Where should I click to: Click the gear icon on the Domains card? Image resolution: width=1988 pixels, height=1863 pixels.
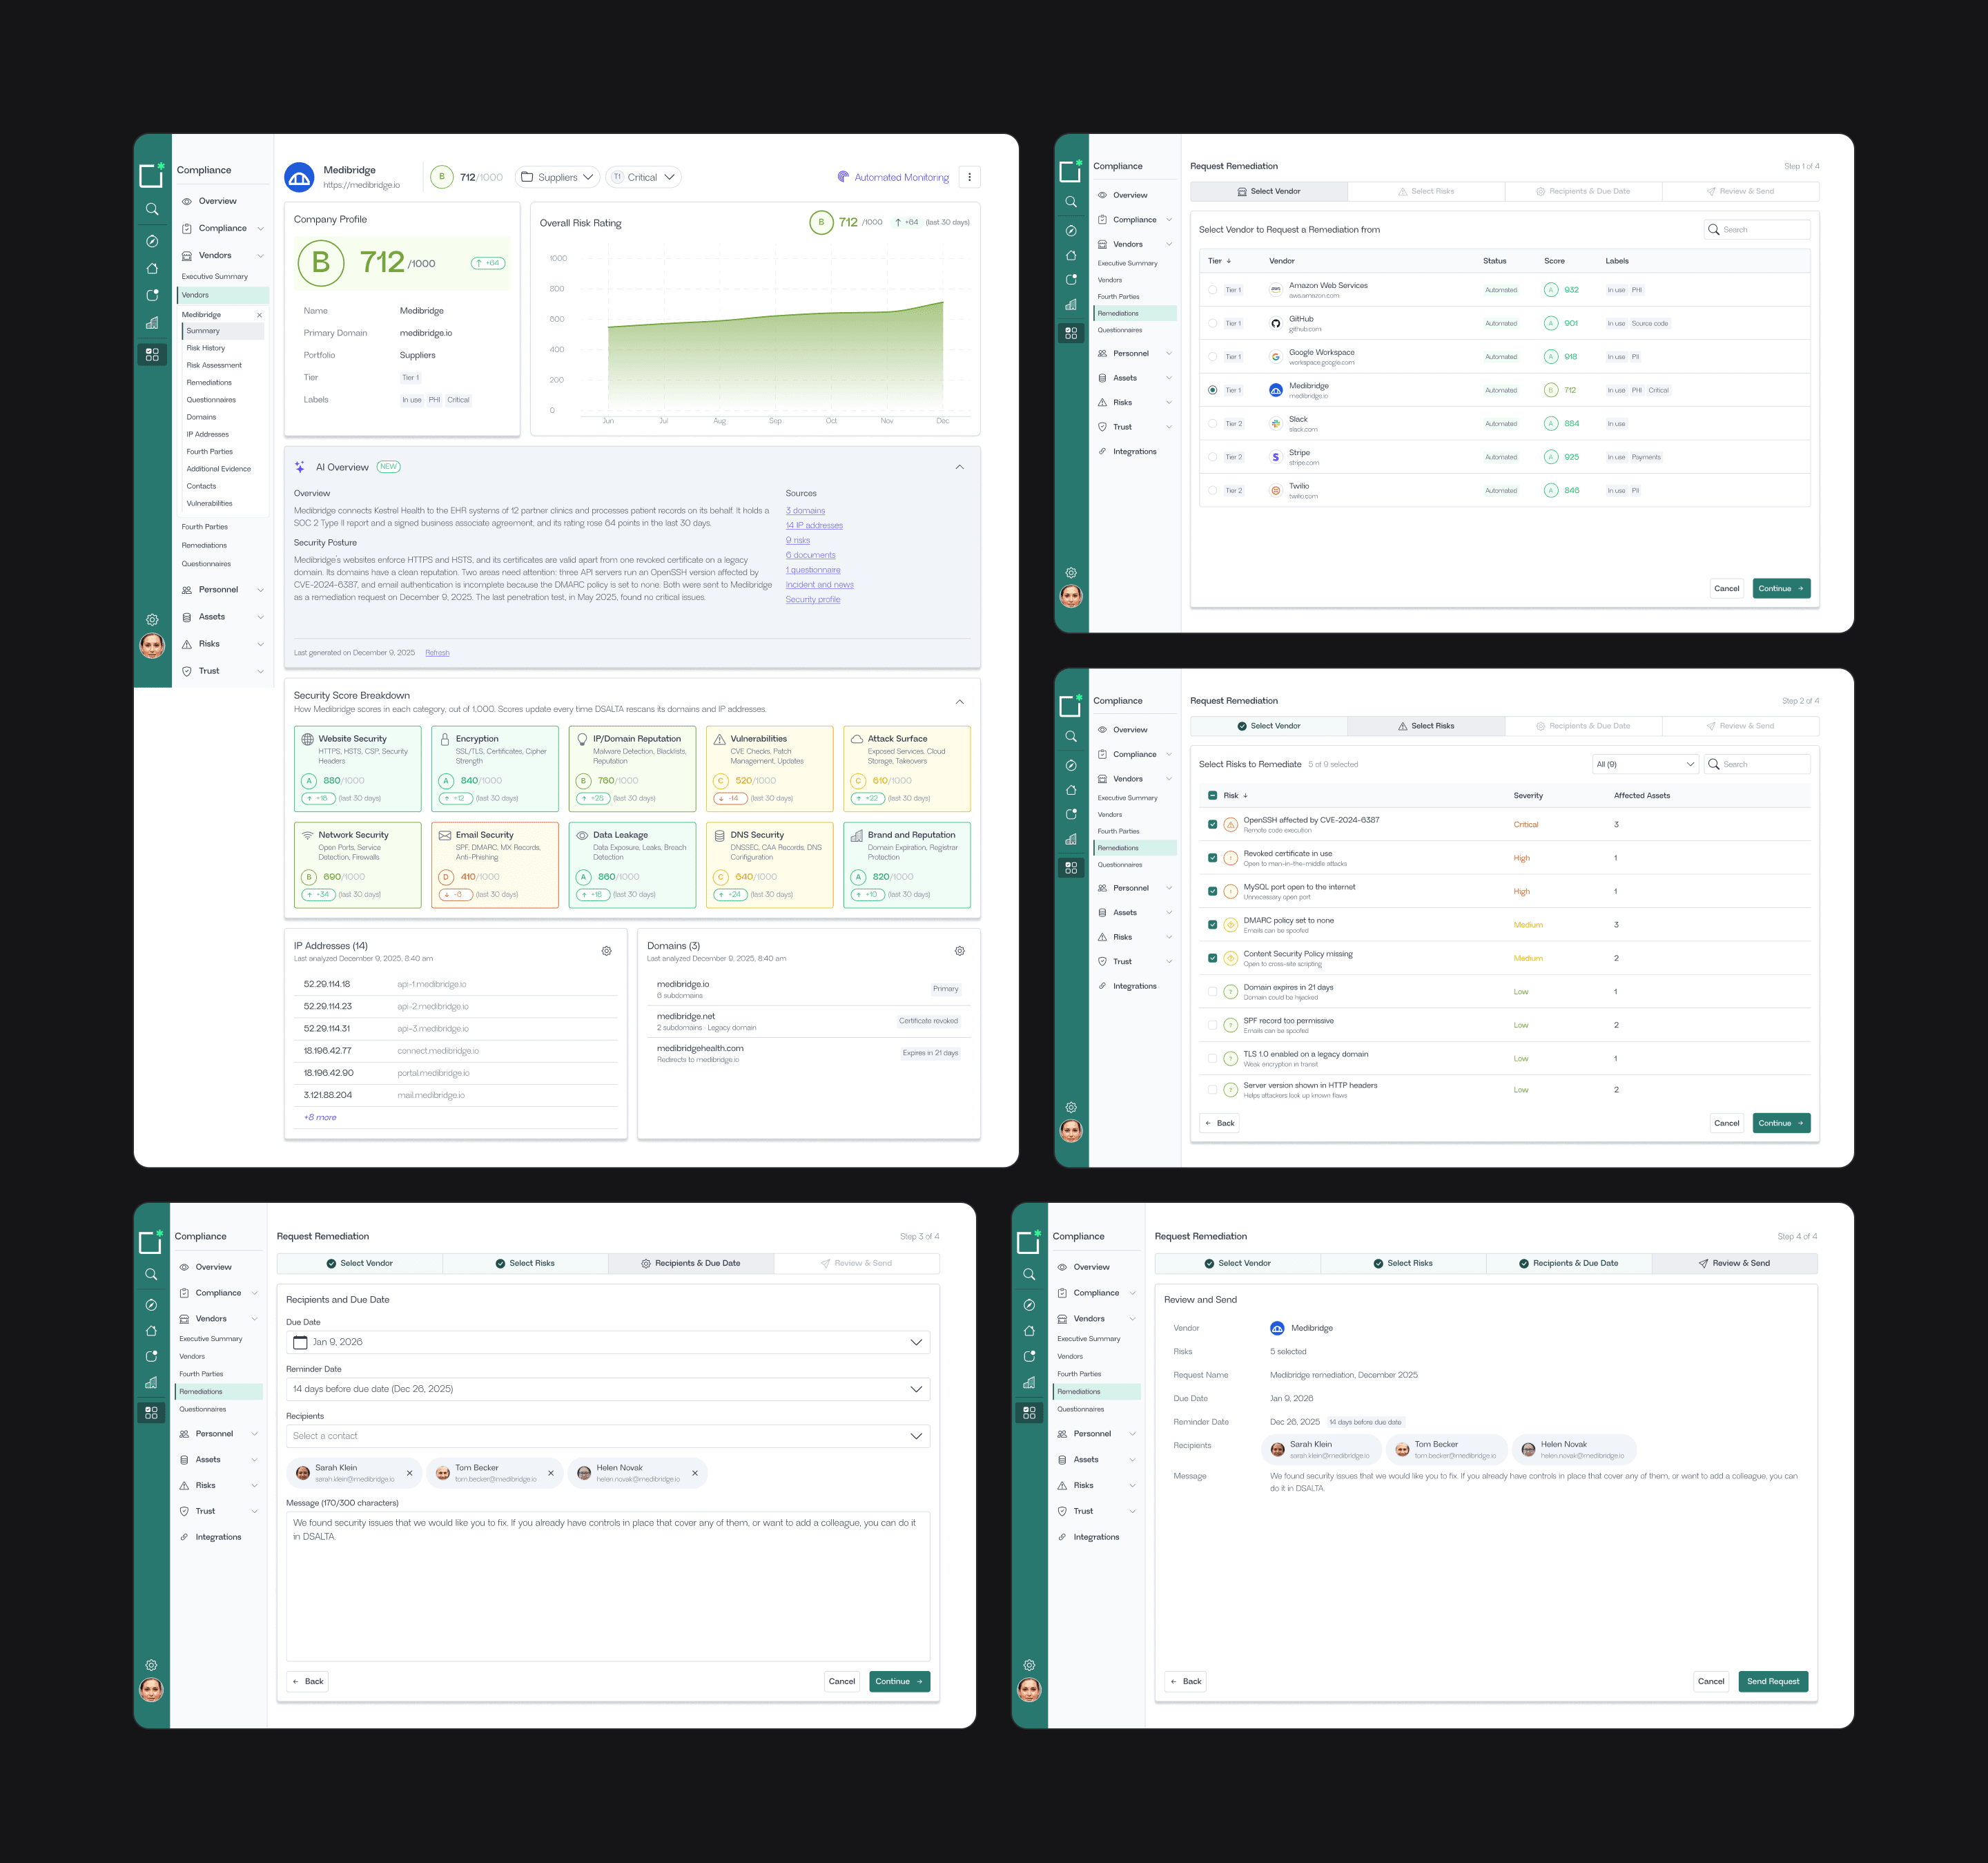click(x=959, y=951)
